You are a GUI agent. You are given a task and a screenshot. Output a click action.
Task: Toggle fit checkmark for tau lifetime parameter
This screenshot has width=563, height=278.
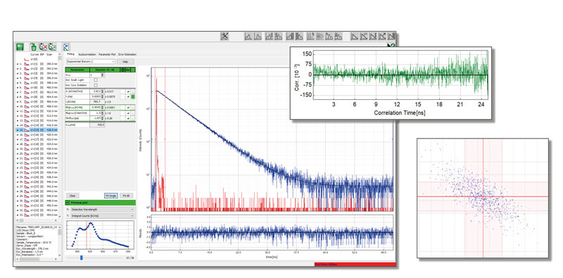tap(128, 96)
